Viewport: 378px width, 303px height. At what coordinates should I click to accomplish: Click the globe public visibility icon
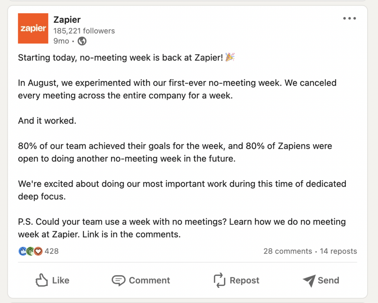(x=82, y=41)
